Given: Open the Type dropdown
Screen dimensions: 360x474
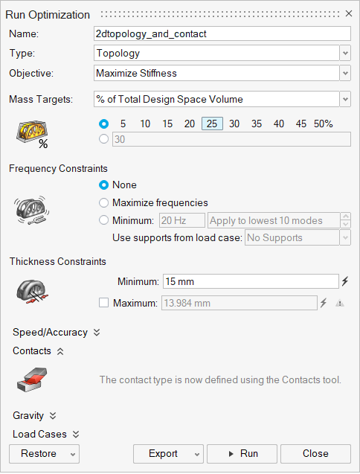Looking at the screenshot, I should [x=345, y=54].
